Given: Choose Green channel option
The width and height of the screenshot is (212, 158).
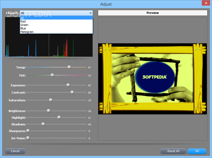Looking at the screenshot, I should (56, 25).
